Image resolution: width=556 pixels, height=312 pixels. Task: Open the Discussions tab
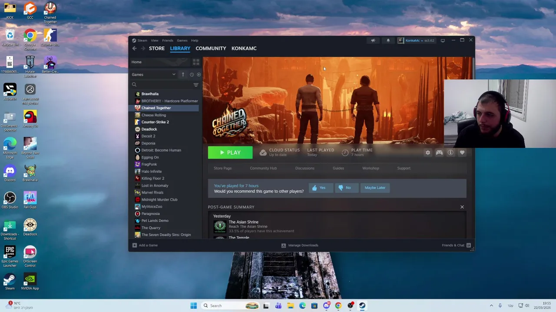(x=304, y=168)
